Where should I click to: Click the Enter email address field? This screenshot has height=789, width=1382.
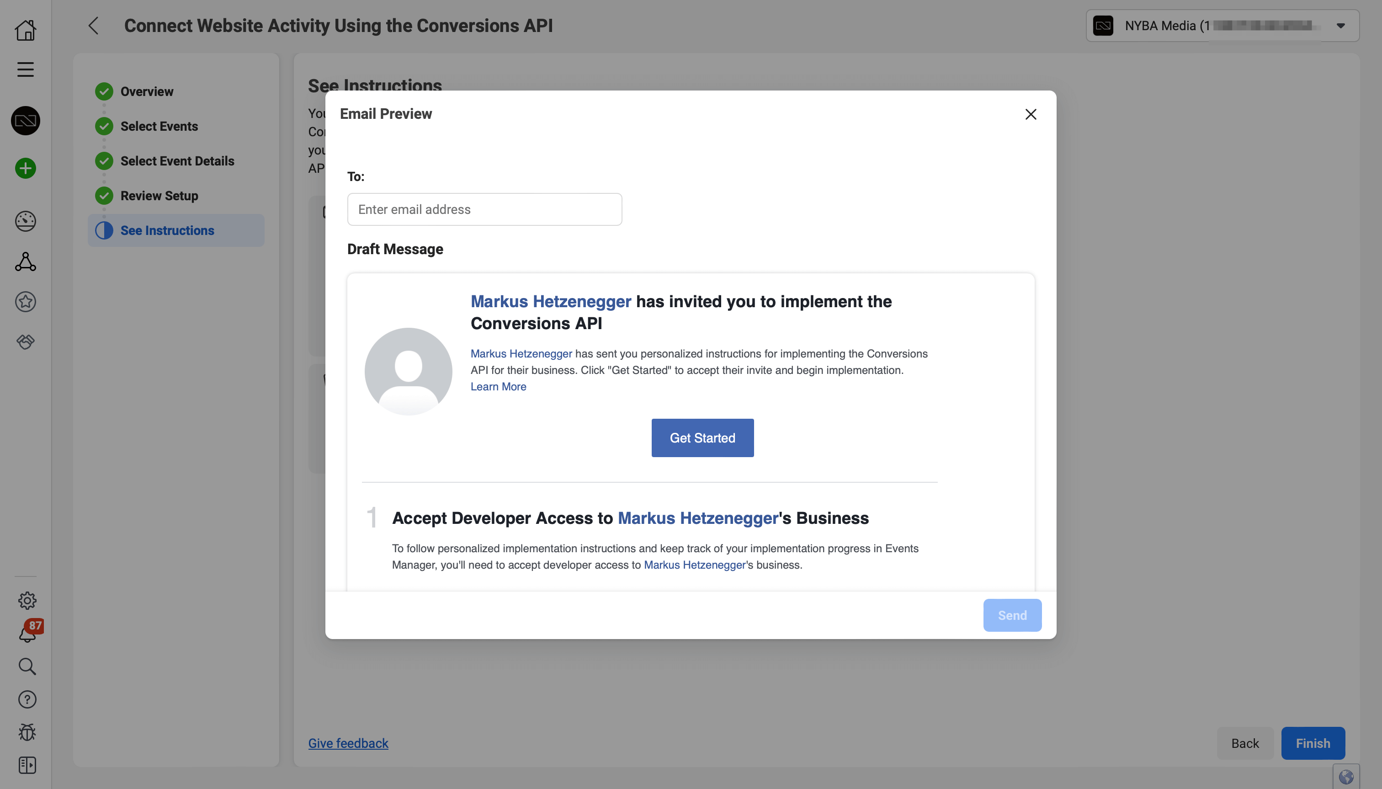pyautogui.click(x=484, y=209)
